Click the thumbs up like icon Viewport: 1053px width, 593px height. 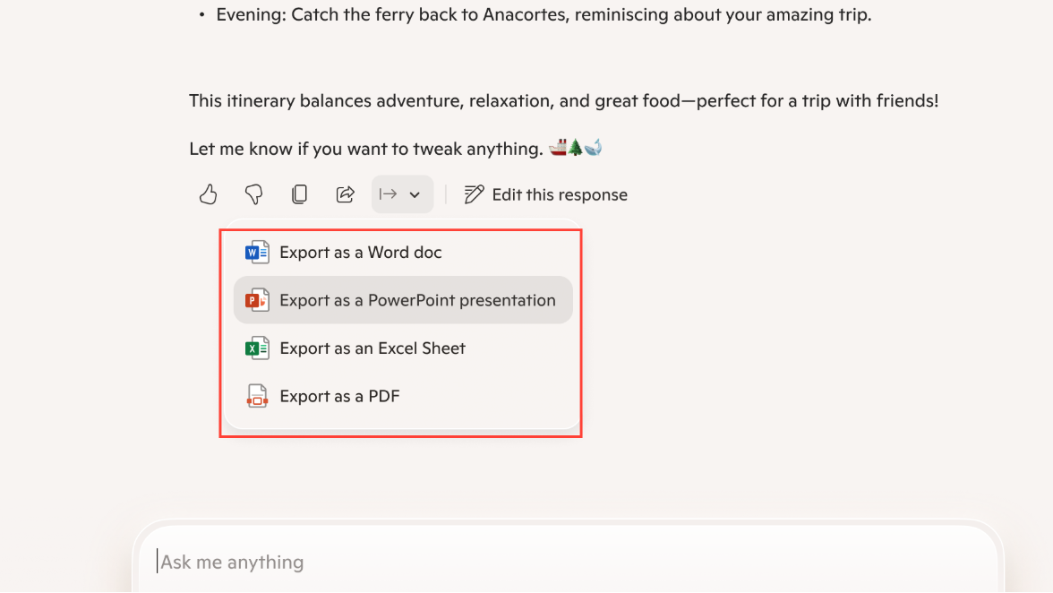point(209,194)
